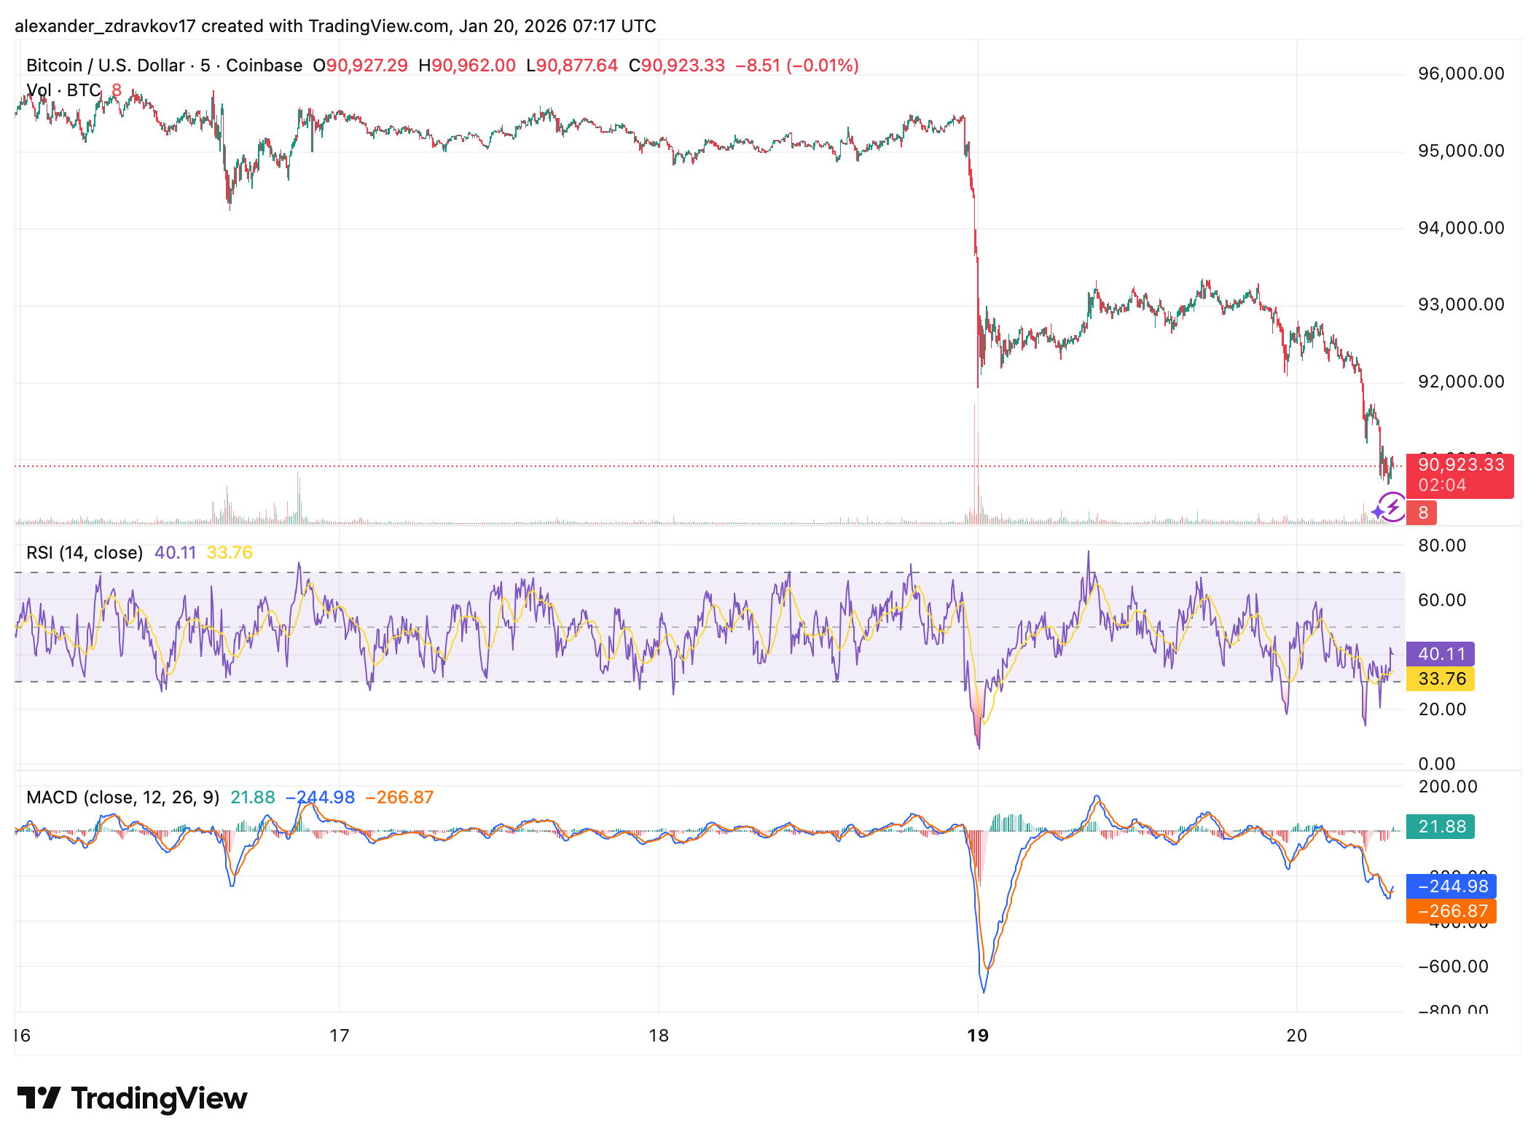
Task: Click the 96,000.00 price scale label
Action: 1461,73
